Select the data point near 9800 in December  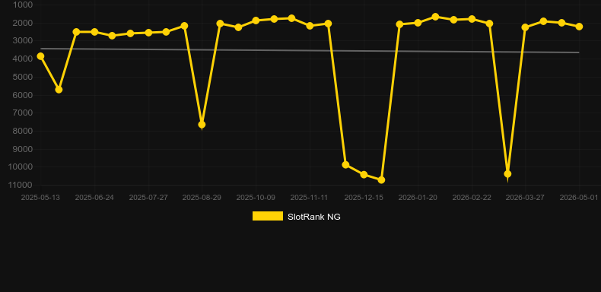click(x=345, y=165)
